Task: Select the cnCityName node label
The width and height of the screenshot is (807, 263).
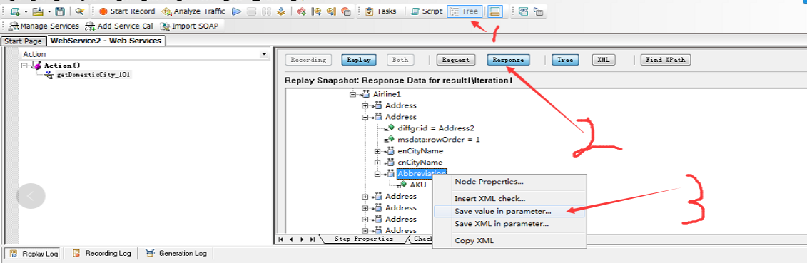Action: [420, 163]
